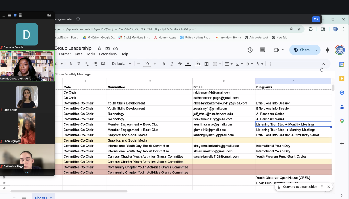The height and width of the screenshot is (199, 349).
Task: Click OK on recording notification
Action: [x=316, y=19]
